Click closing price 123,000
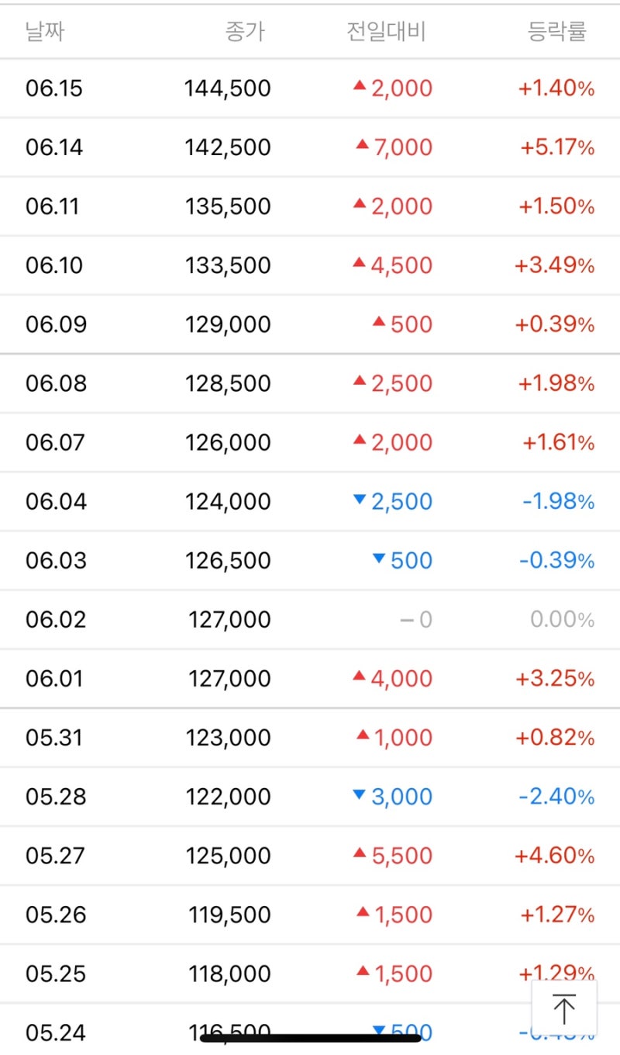620x1055 pixels. pos(228,738)
